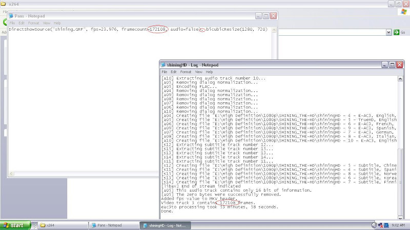410x230 pixels.
Task: Expand the address bar dropdown in x264 window
Action: coord(388,32)
